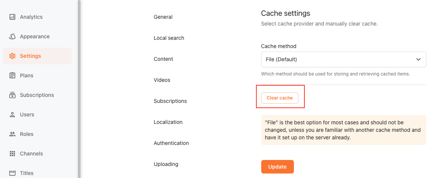Viewport: 438px width, 178px height.
Task: Open the Content settings section
Action: click(x=164, y=59)
